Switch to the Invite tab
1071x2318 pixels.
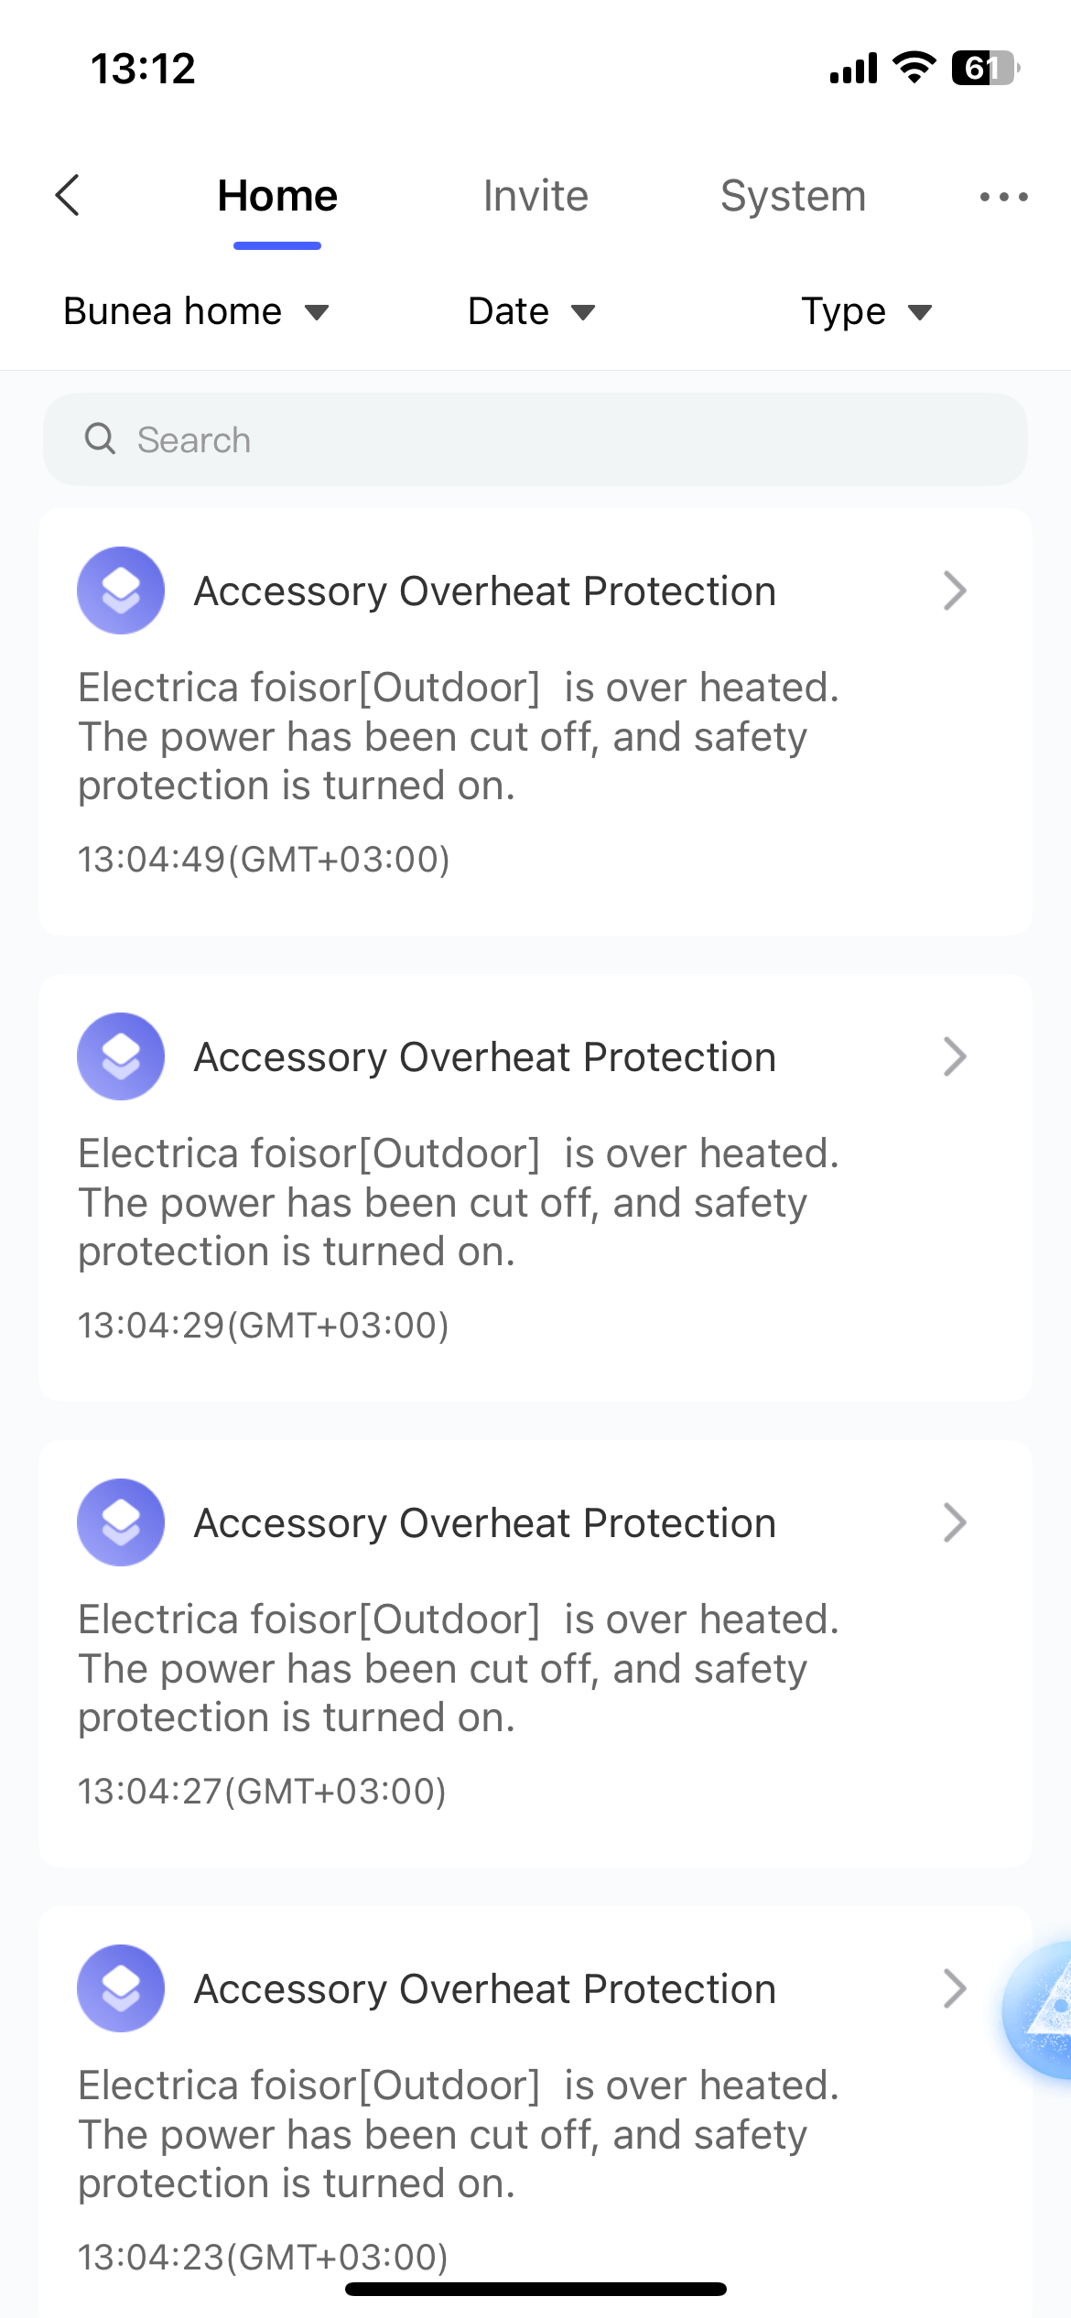535,196
